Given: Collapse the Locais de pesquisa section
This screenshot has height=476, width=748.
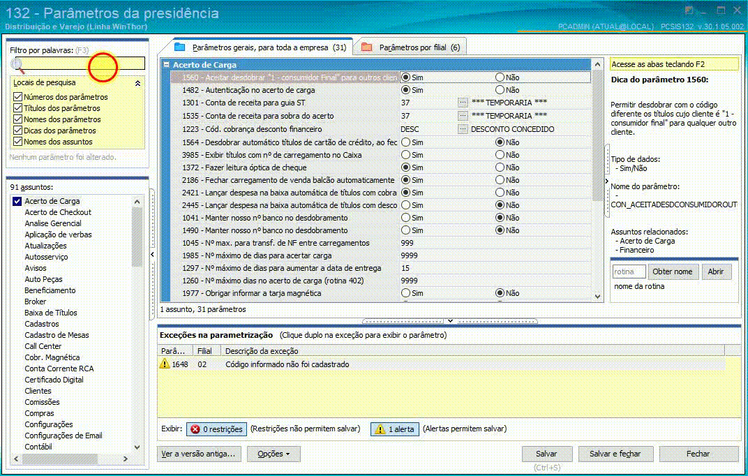Looking at the screenshot, I should click(x=138, y=83).
